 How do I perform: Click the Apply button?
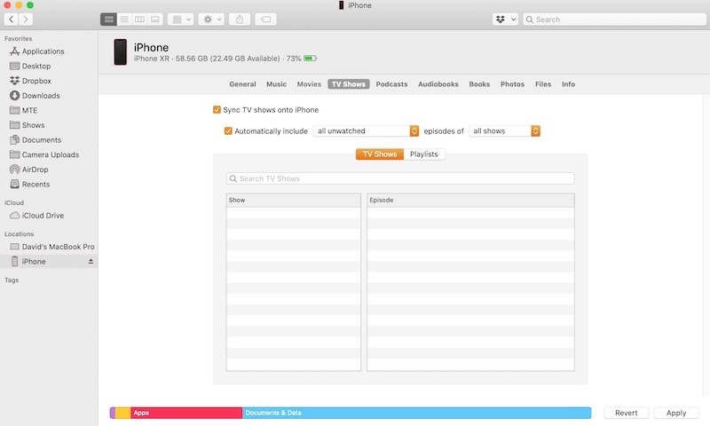pyautogui.click(x=676, y=413)
